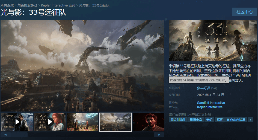
Task: Play the 发售预告片 trailer thumbnail
Action: 17,122
